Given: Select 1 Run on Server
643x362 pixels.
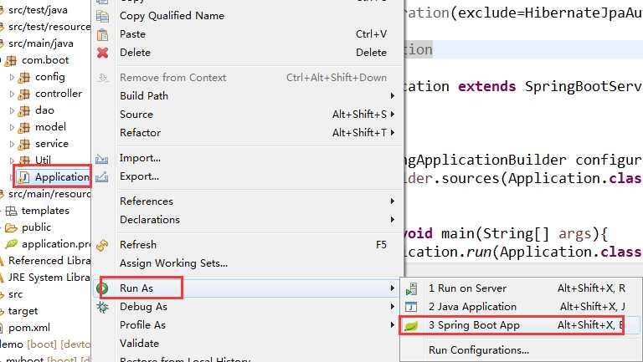Looking at the screenshot, I should (521, 288).
